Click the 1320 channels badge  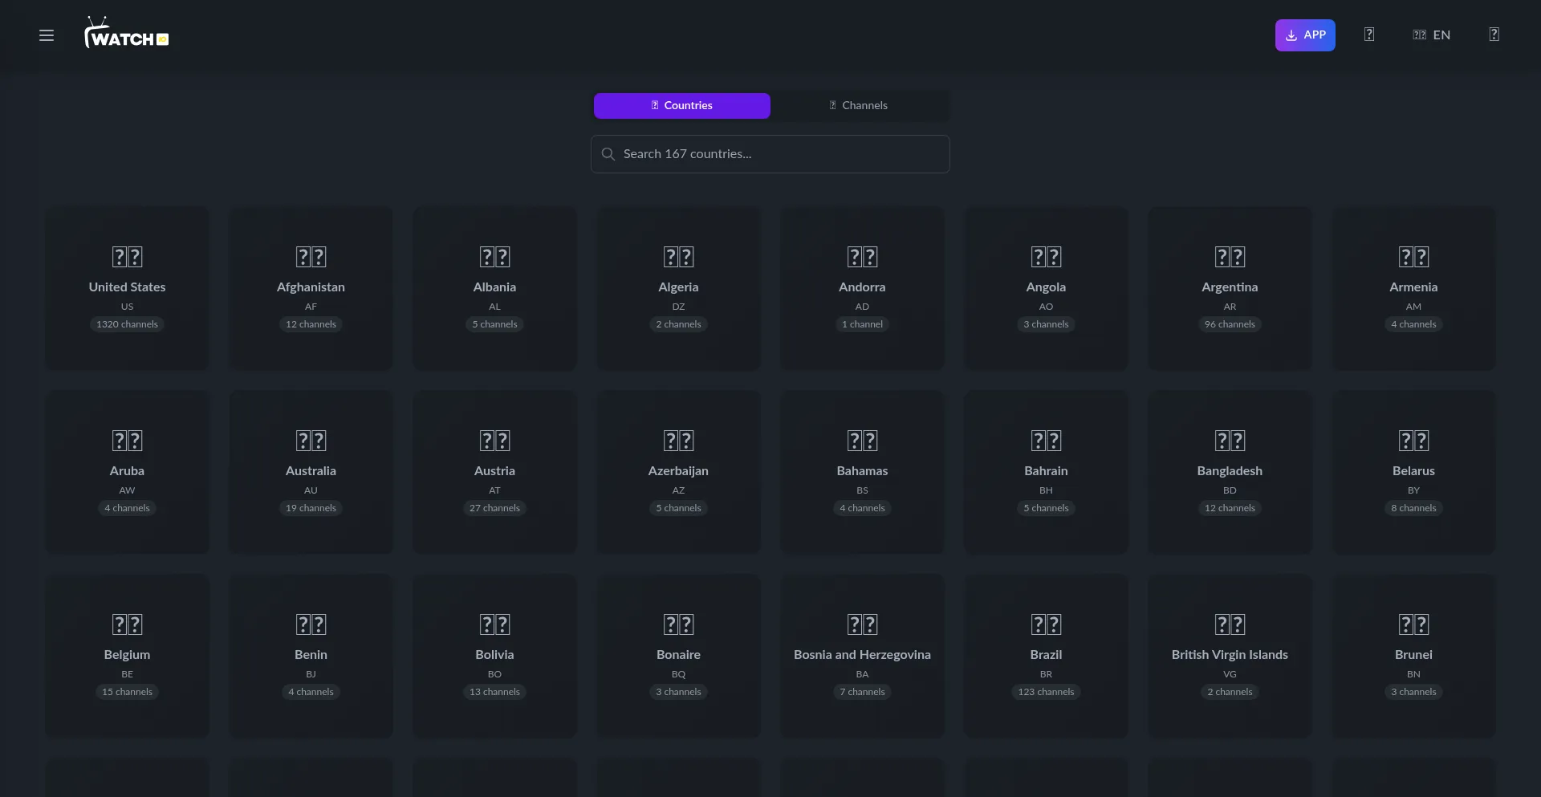(127, 324)
